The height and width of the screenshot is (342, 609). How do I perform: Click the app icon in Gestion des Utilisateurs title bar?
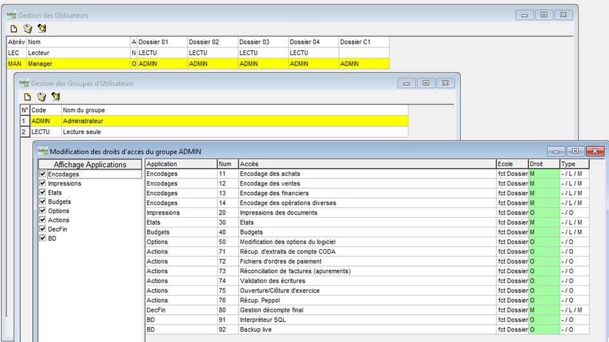tap(11, 15)
